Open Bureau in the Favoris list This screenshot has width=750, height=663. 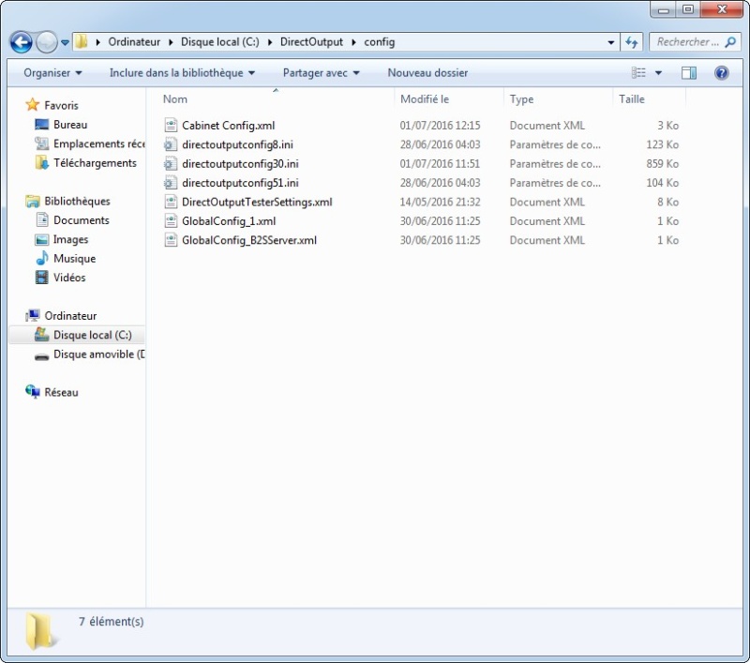(x=70, y=125)
